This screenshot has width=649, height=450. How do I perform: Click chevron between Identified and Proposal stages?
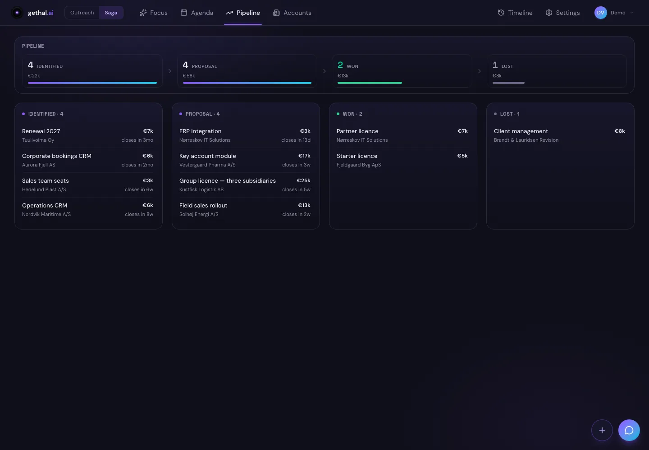170,71
